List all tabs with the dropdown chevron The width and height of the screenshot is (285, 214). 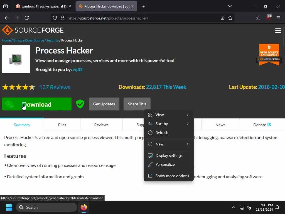pos(230,6)
